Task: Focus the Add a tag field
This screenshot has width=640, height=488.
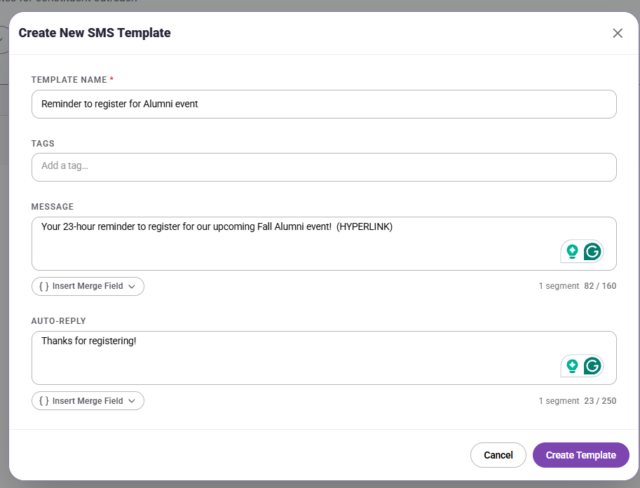Action: point(324,167)
